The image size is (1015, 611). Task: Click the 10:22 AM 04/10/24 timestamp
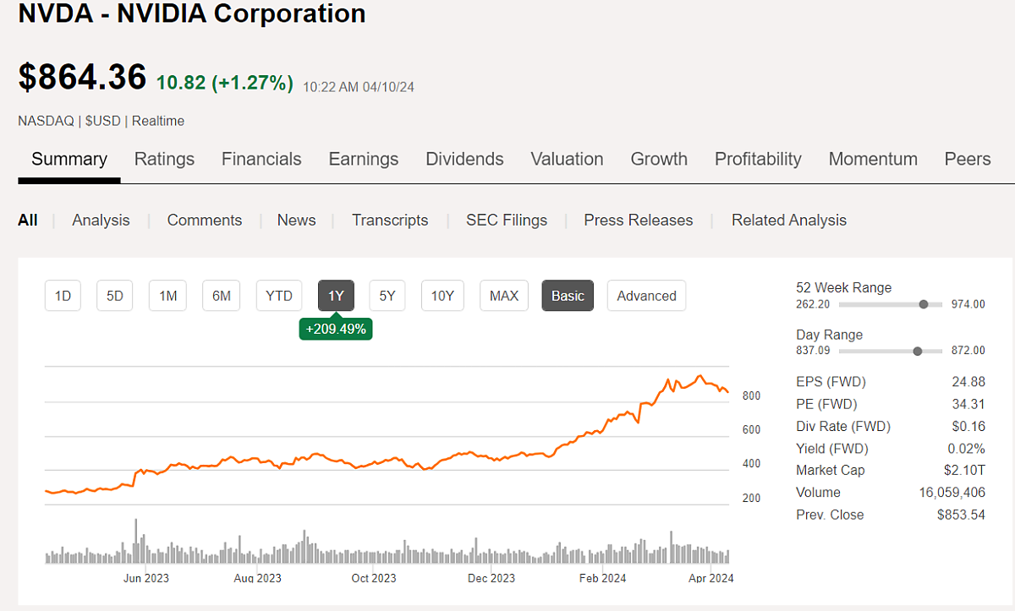pos(359,87)
